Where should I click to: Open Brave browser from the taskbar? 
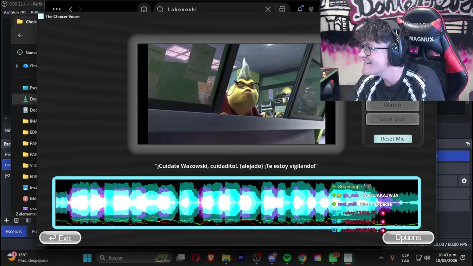[x=211, y=258]
